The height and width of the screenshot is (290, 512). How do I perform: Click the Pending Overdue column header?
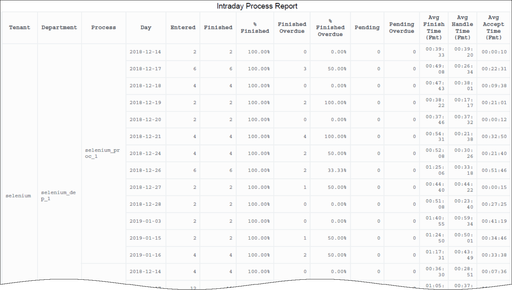(401, 28)
